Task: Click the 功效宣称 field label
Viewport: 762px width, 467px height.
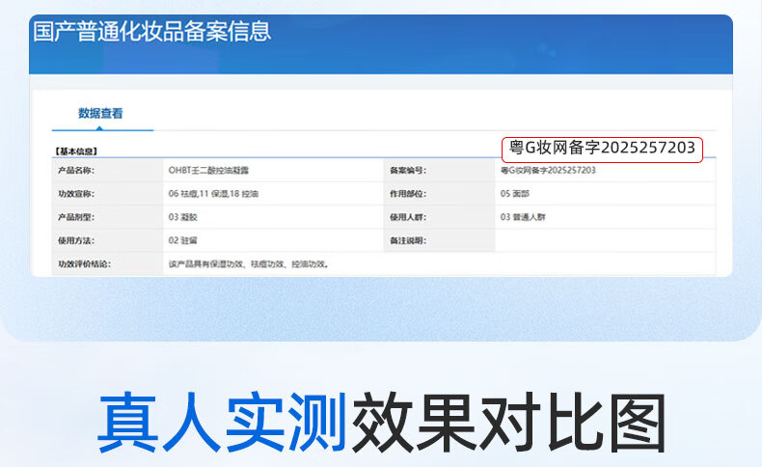Action: [x=76, y=194]
